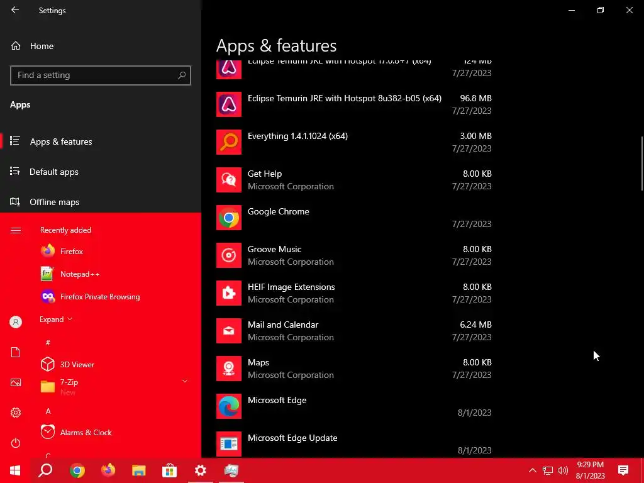Click the search magnifier in Find a setting
Screen dimensions: 644x483
pyautogui.click(x=182, y=75)
